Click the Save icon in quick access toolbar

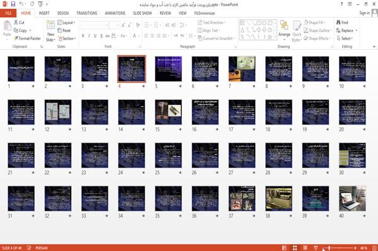pyautogui.click(x=13, y=4)
